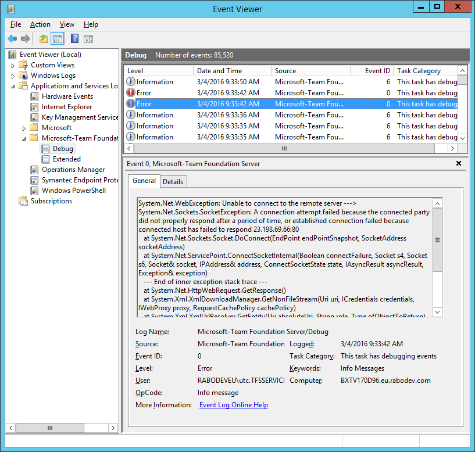Open the Event Log Online Help link
475x452 pixels.
coord(234,405)
